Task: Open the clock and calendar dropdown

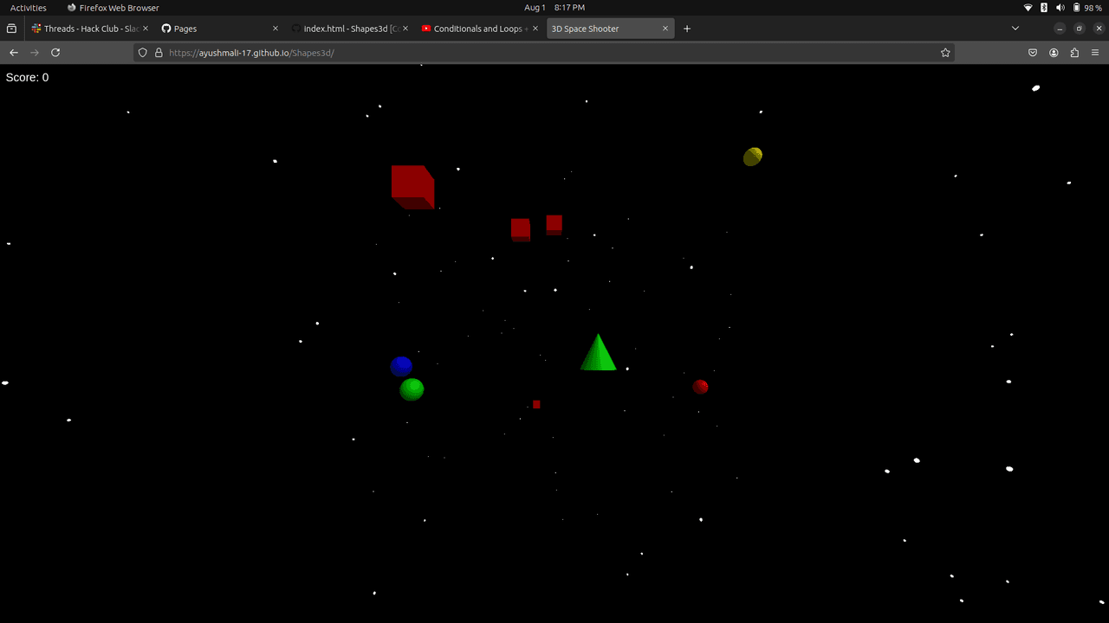Action: pos(554,8)
